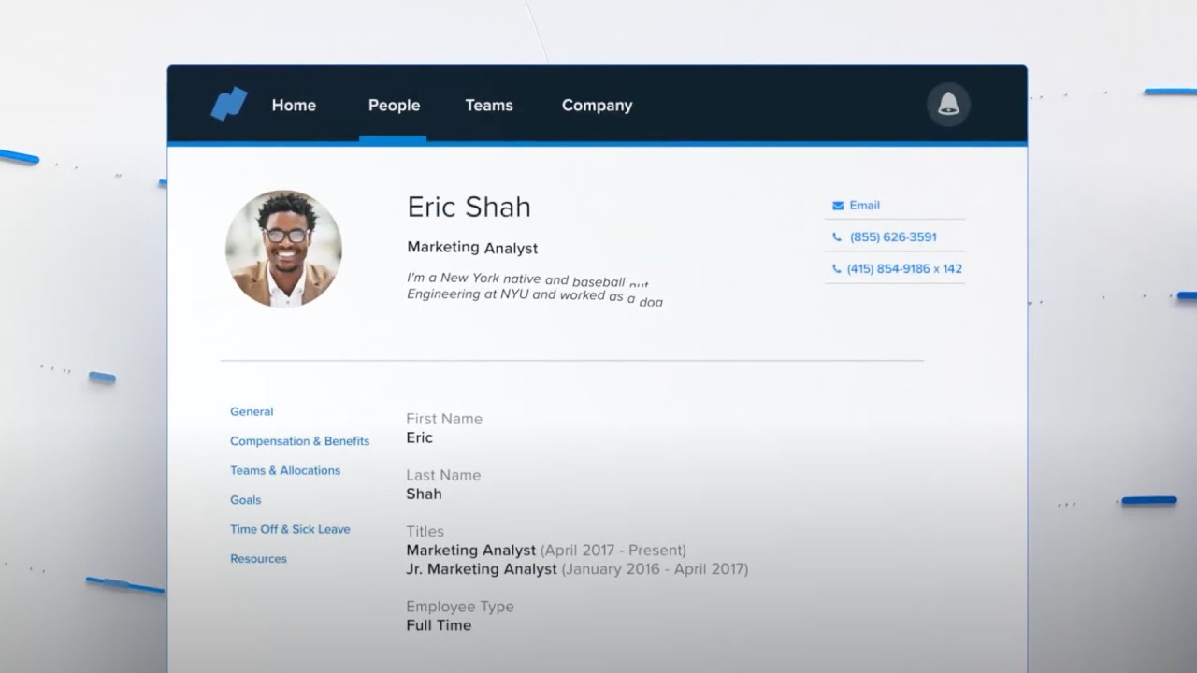Click phone icon next to (415) 854-9186
The width and height of the screenshot is (1197, 673).
click(837, 269)
